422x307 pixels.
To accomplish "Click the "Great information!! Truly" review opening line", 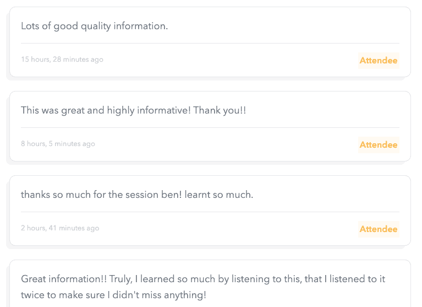I will (x=203, y=279).
